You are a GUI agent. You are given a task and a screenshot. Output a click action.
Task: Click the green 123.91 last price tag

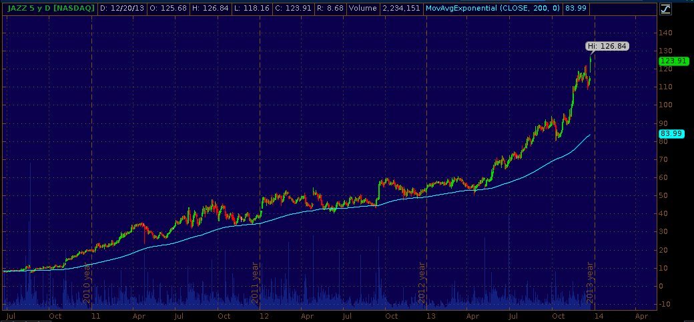click(673, 61)
